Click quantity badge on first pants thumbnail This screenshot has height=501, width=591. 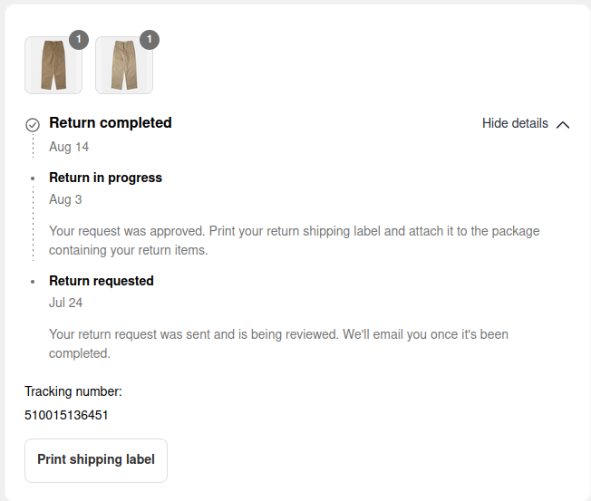click(x=79, y=40)
